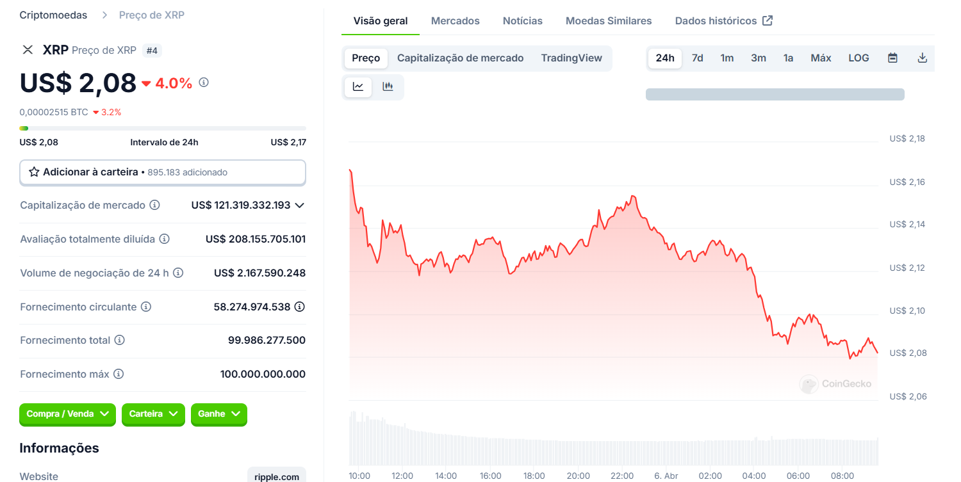
Task: Click the breadcrumb separator chevron
Action: (104, 15)
